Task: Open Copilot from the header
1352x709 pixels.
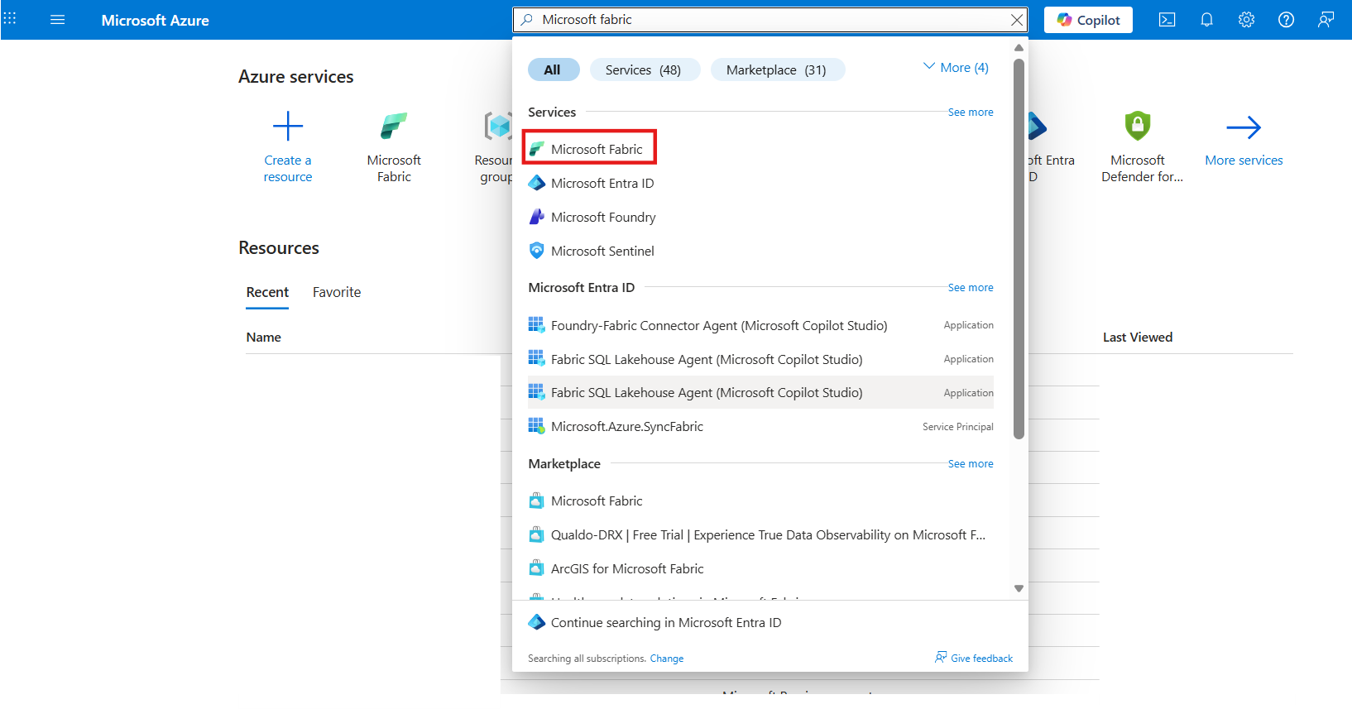Action: tap(1088, 20)
